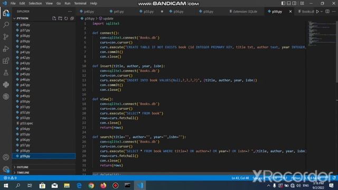Open the Extensions view

(6, 61)
